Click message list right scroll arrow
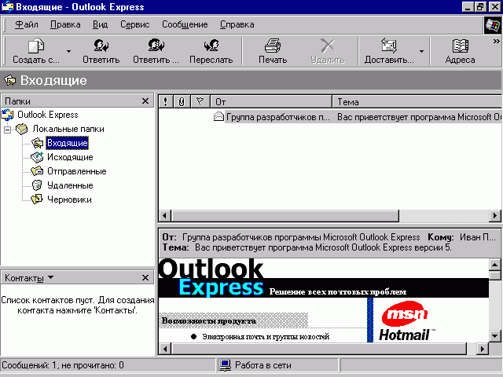503x377 pixels. tap(495, 216)
